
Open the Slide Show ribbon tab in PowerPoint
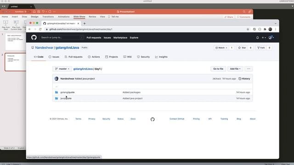point(79,16)
